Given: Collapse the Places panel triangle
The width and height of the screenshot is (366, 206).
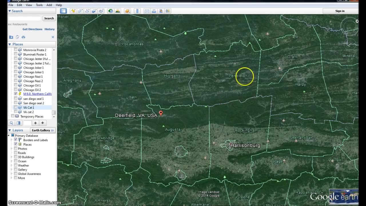Looking at the screenshot, I should click(10, 44).
